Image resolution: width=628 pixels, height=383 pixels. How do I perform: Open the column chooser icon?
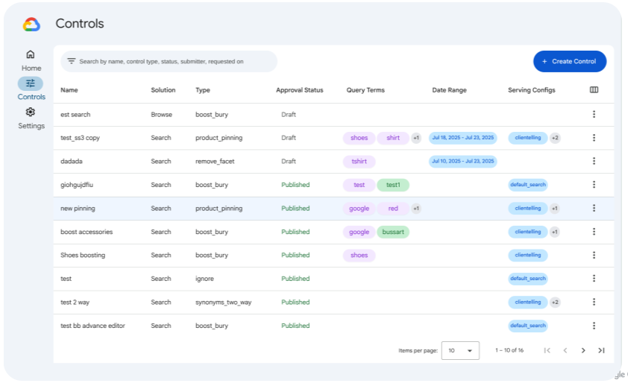pos(594,90)
